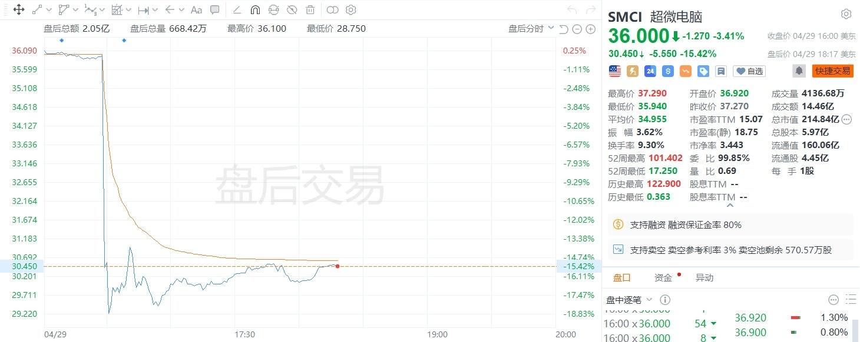
Task: Click the price alert bell icon
Action: pyautogui.click(x=799, y=71)
